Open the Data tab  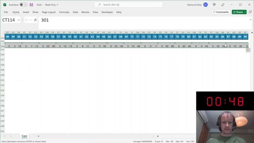75,12
